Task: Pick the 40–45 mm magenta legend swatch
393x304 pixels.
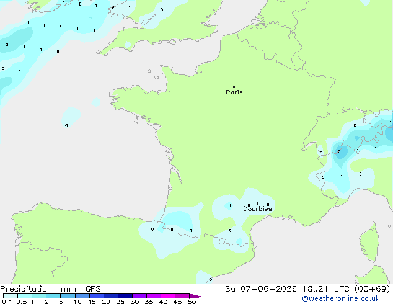Action: pyautogui.click(x=168, y=296)
